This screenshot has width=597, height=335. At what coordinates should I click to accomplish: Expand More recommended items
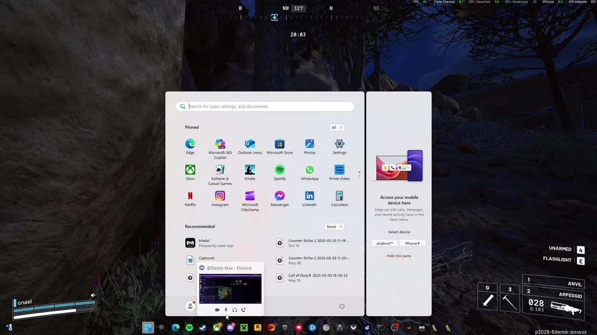[334, 227]
